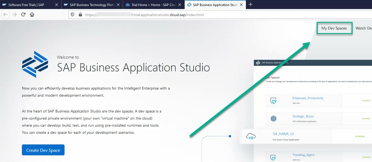372x162 pixels.
Task: Click the Traveling_Agent SAP Fiori icon
Action: tap(273, 157)
